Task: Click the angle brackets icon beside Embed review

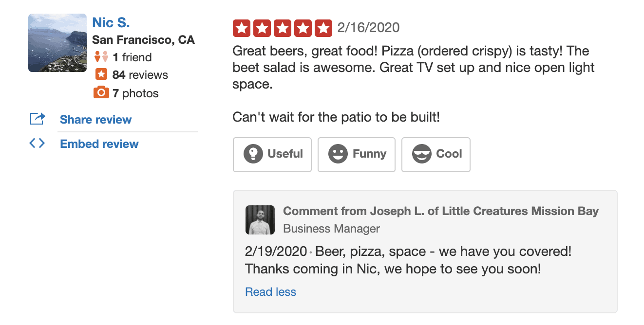Action: click(37, 143)
